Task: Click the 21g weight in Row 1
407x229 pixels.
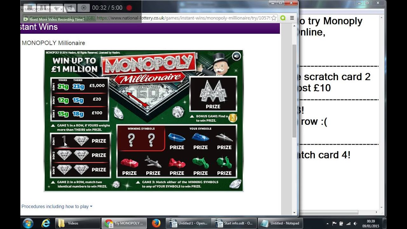Action: [x=63, y=86]
